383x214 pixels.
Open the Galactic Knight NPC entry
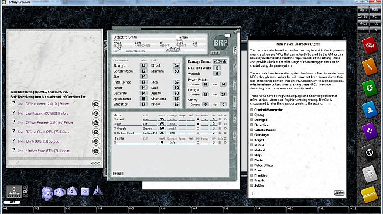pyautogui.click(x=265, y=130)
